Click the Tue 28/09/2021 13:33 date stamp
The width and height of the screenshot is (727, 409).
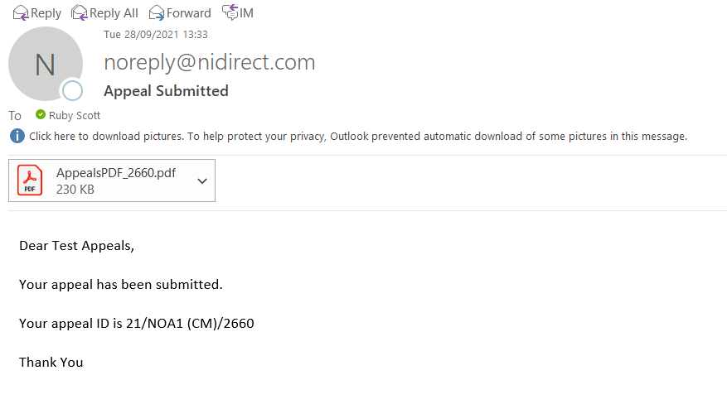pyautogui.click(x=156, y=34)
